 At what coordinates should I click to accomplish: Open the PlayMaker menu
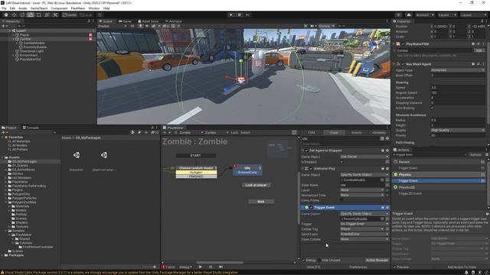(78, 8)
